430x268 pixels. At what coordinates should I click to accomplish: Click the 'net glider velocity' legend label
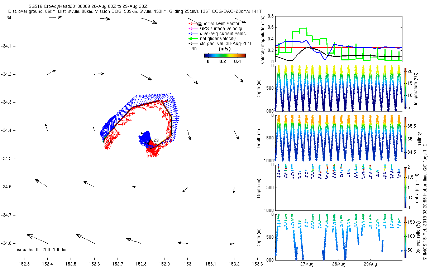(218, 39)
